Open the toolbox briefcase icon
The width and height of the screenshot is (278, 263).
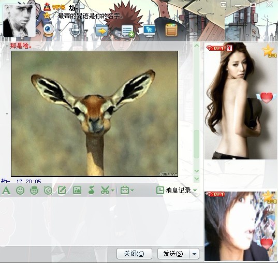coord(125,191)
